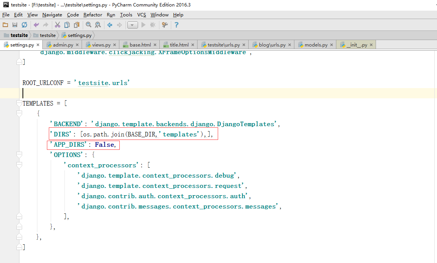This screenshot has width=437, height=263.
Task: Collapse the 'OPTIONS' dict fold marker
Action: (19, 155)
